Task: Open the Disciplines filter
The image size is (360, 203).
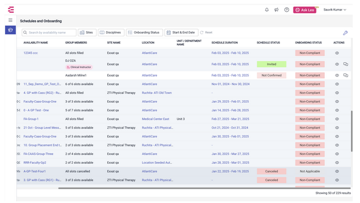Action: [x=111, y=32]
